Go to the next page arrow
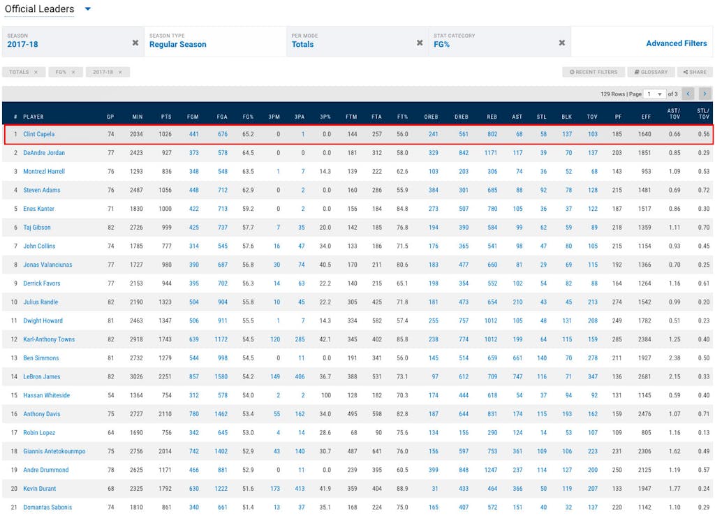 tap(705, 94)
